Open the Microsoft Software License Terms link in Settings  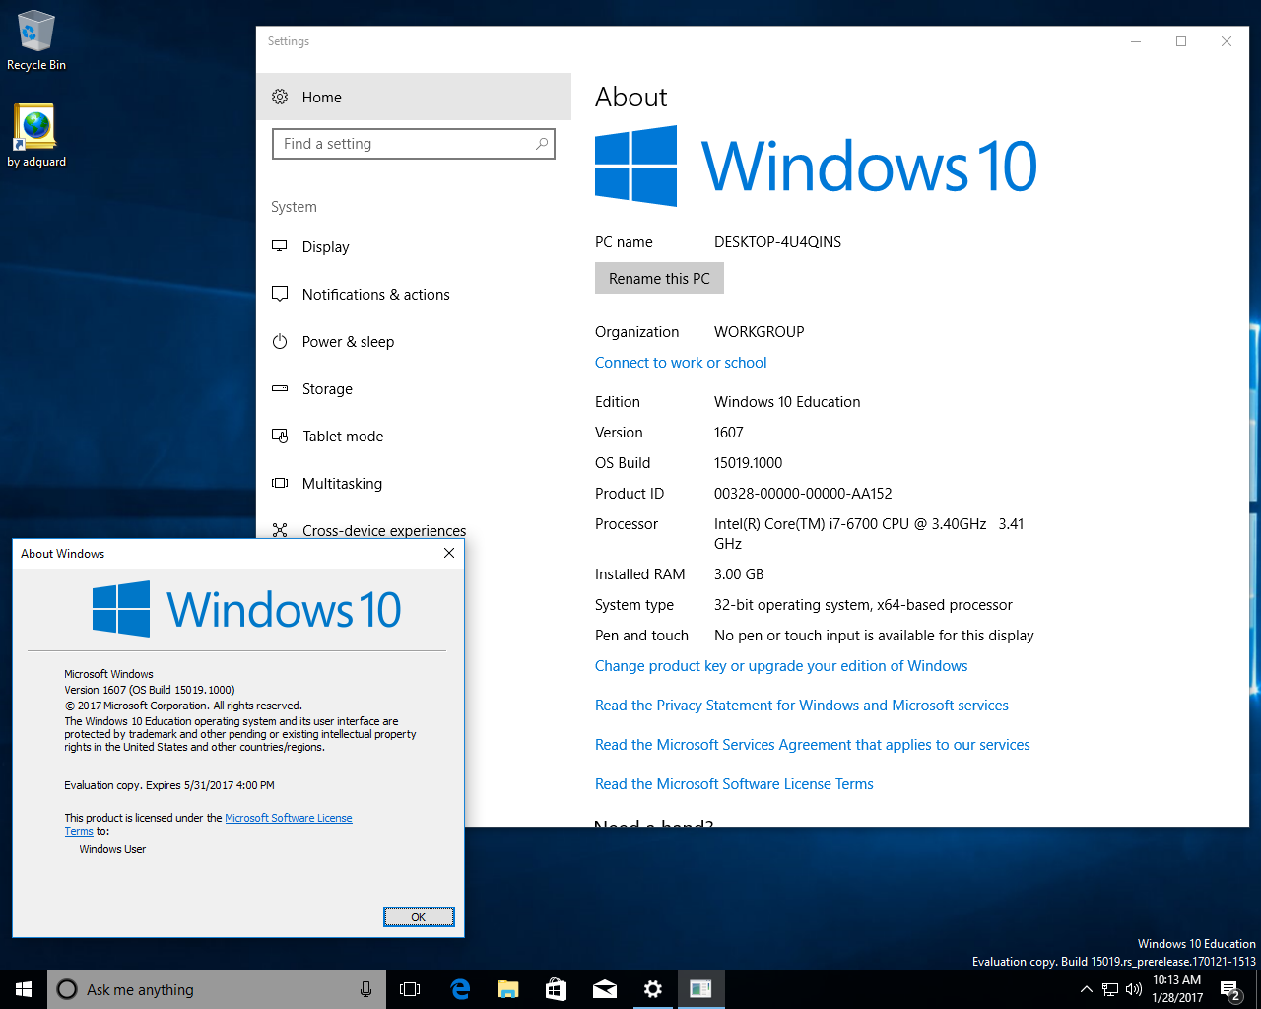click(x=734, y=784)
